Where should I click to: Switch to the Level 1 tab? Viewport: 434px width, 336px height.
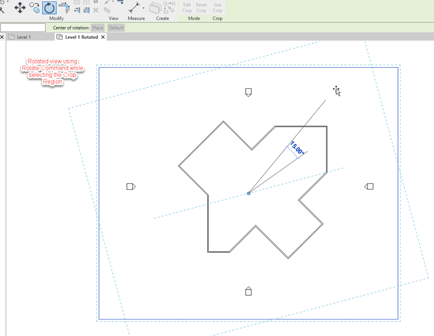pos(23,37)
